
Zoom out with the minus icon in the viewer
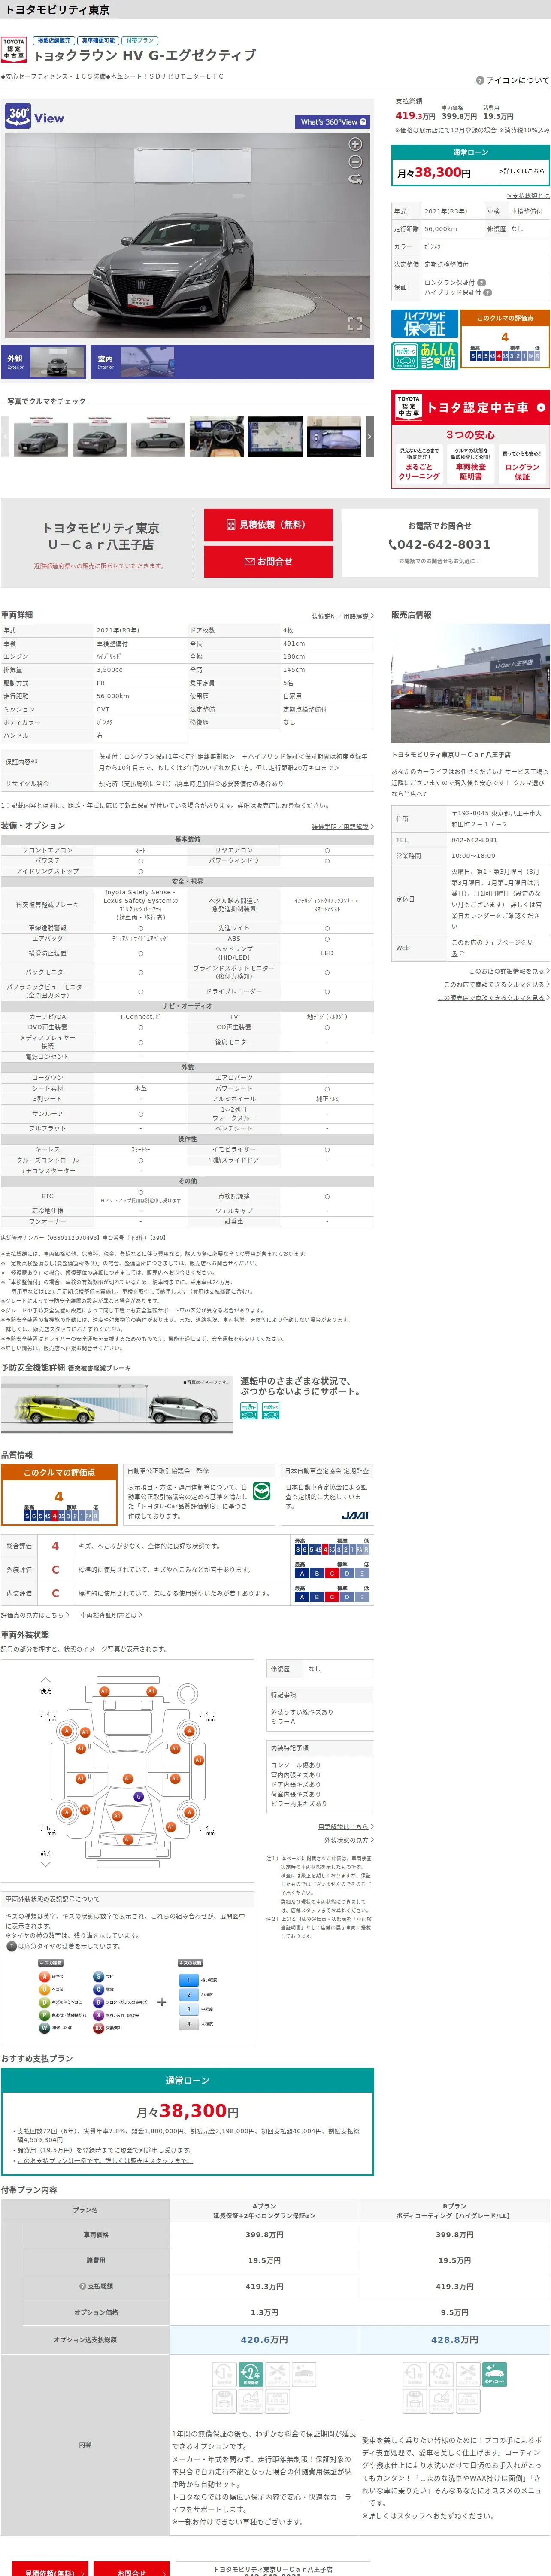[x=355, y=161]
